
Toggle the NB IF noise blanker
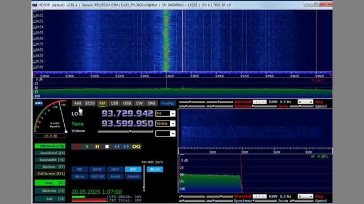click(x=115, y=169)
